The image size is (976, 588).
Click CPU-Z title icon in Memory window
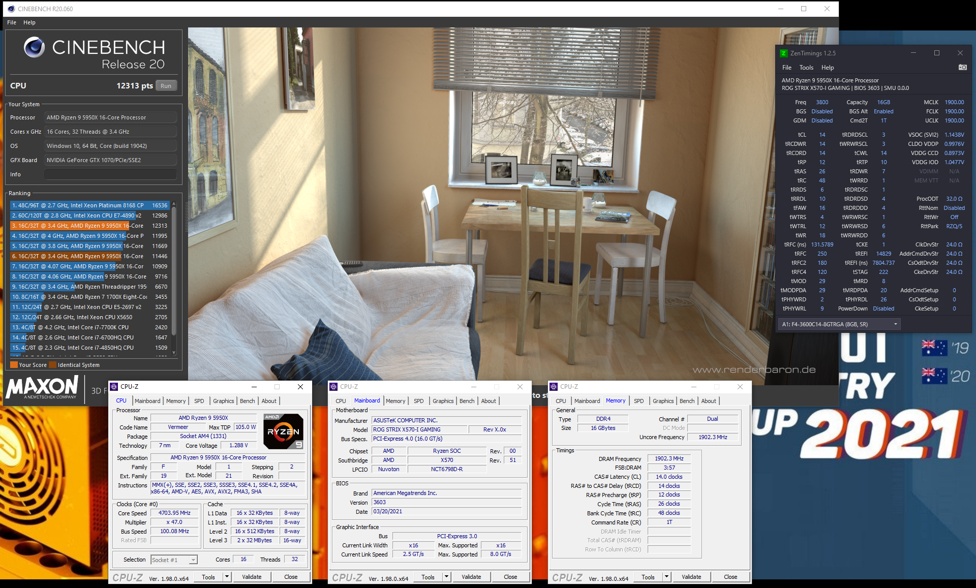coord(554,387)
